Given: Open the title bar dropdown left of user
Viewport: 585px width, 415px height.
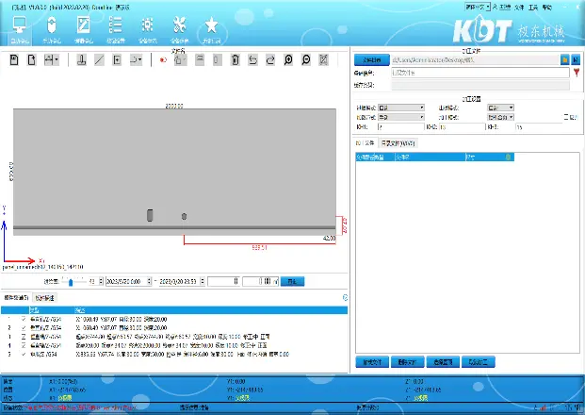Looking at the screenshot, I should 478,7.
